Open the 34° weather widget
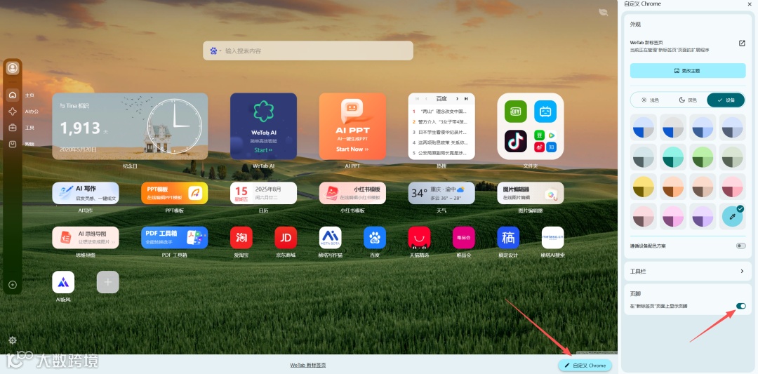Image resolution: width=758 pixels, height=374 pixels. point(441,193)
